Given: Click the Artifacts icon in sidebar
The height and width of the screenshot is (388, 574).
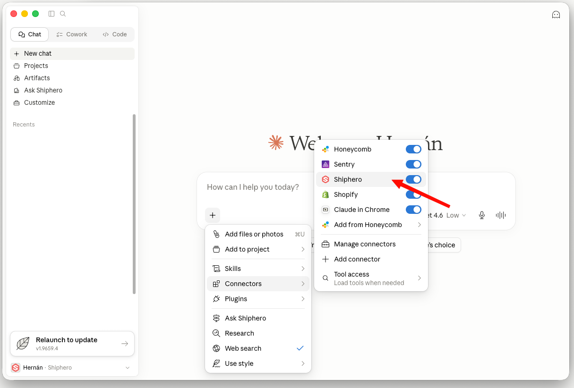Looking at the screenshot, I should (17, 78).
